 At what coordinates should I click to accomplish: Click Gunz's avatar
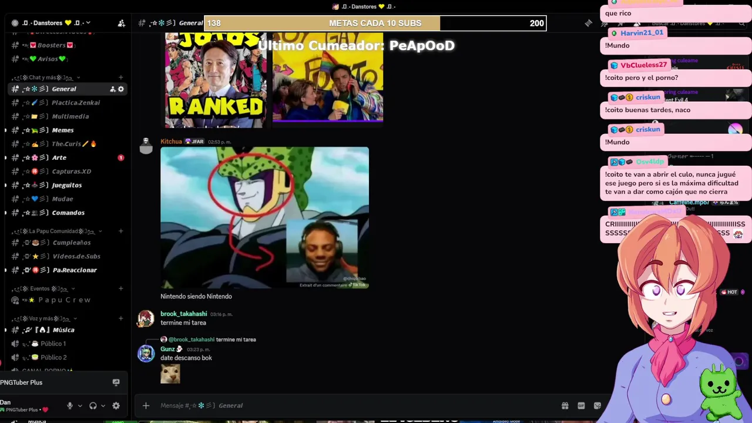coord(146,354)
